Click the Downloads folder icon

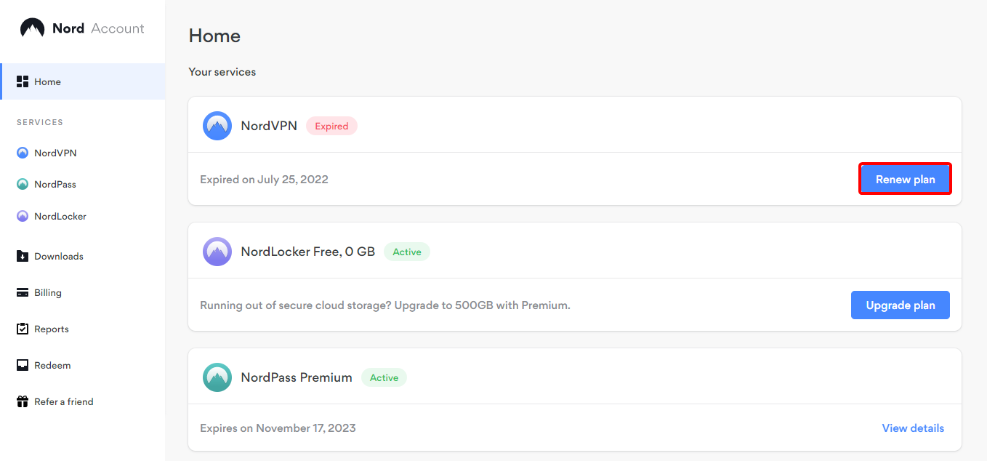coord(23,256)
